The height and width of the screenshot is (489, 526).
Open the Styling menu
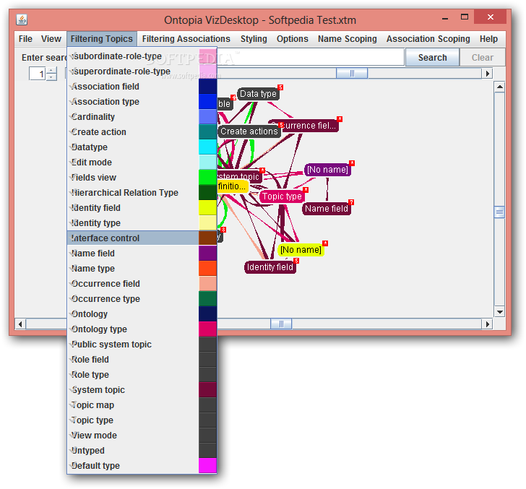click(254, 39)
